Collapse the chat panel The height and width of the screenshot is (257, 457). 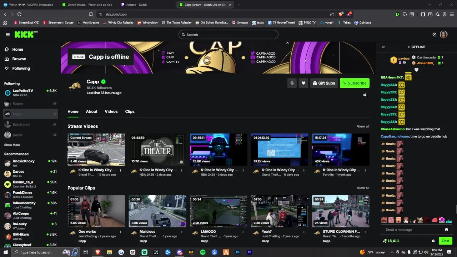point(383,47)
